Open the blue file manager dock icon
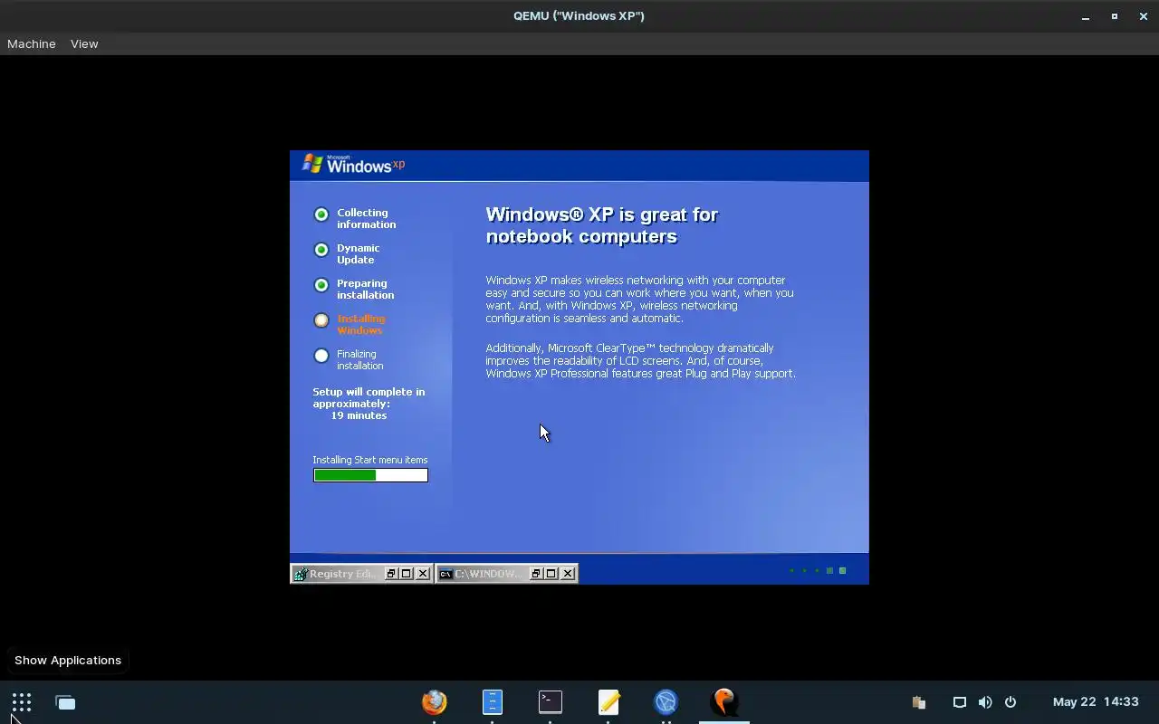The height and width of the screenshot is (724, 1159). click(x=492, y=702)
